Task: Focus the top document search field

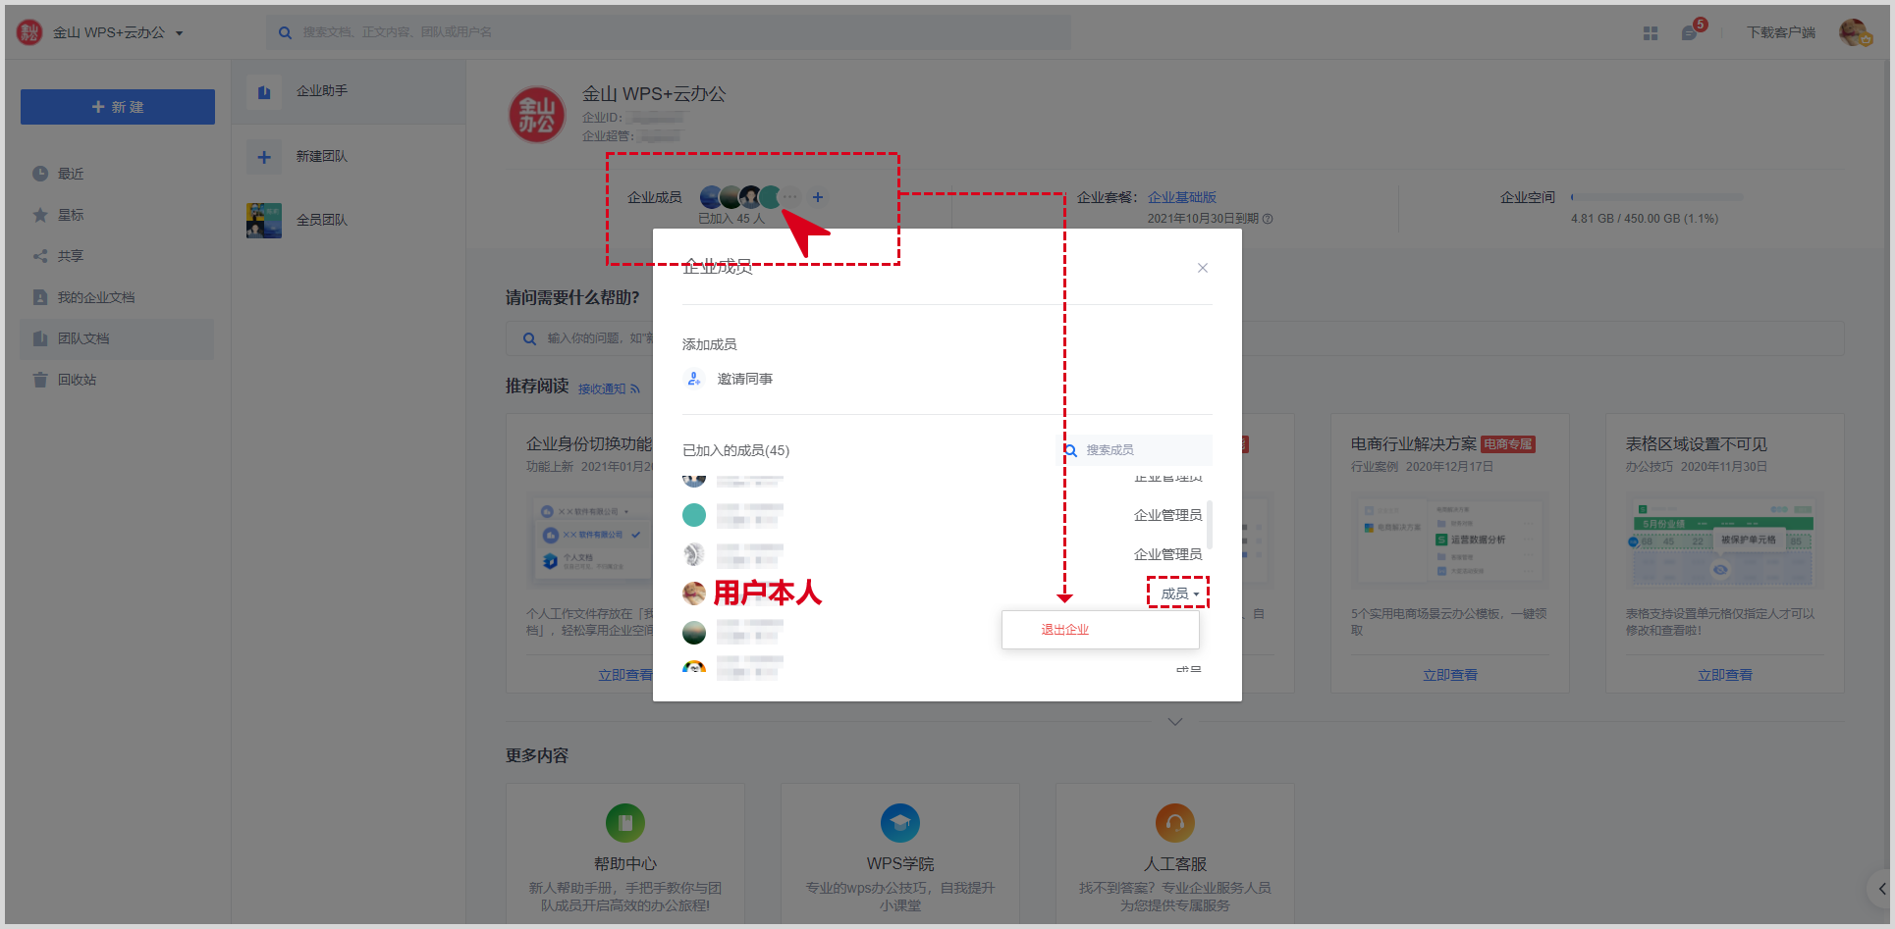Action: [x=668, y=32]
